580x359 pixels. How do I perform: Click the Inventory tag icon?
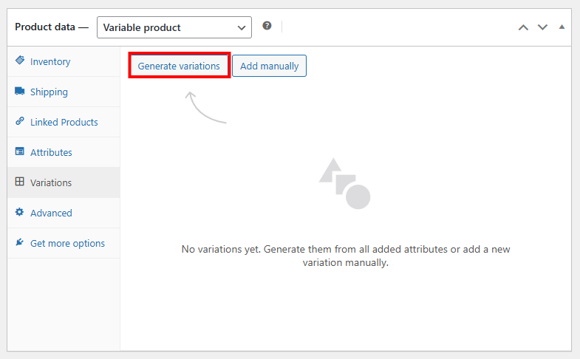(20, 61)
